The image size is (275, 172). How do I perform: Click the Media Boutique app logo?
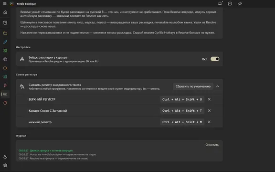[x=11, y=4]
